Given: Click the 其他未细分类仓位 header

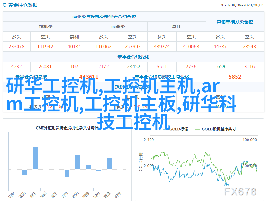Looking at the screenshot, I should pos(235,22).
